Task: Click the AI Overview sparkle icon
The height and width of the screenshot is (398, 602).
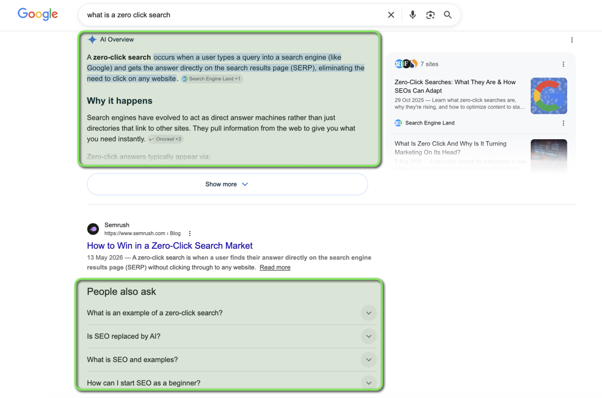Action: coord(92,40)
